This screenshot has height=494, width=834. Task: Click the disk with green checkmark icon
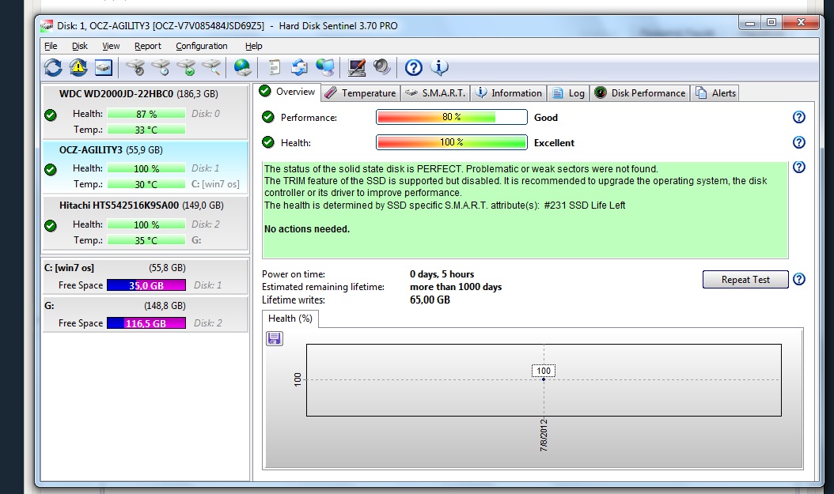[186, 67]
